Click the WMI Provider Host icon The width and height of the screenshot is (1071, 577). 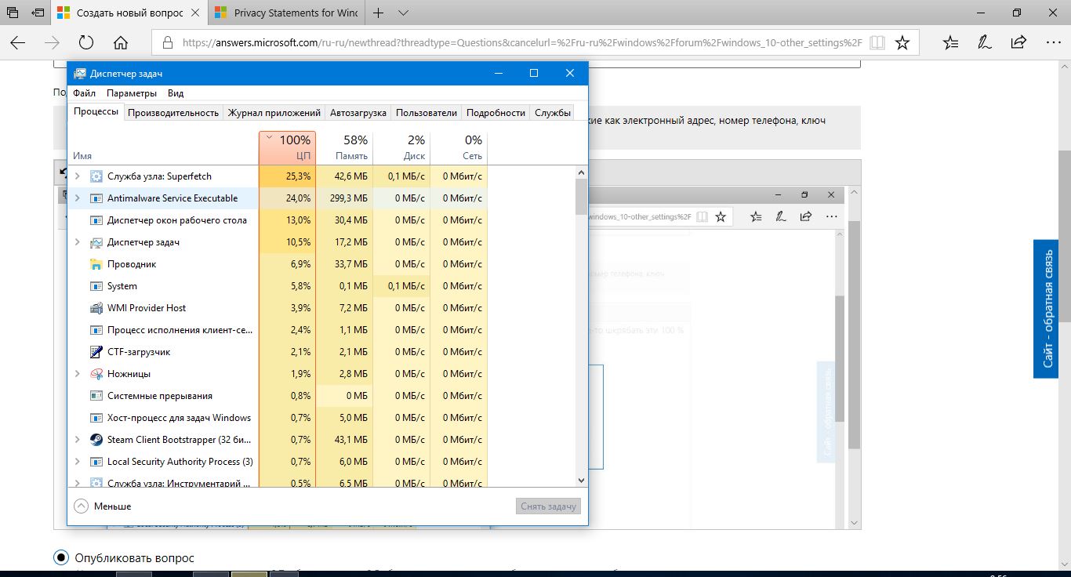(x=96, y=308)
